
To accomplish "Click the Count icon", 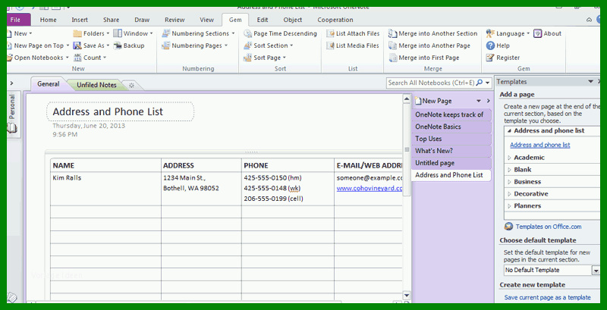I will tap(77, 58).
